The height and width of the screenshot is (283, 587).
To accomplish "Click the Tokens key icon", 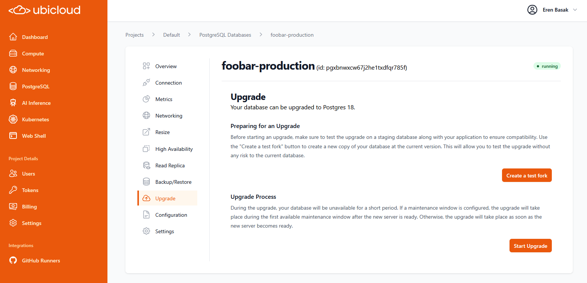I will tap(12, 190).
